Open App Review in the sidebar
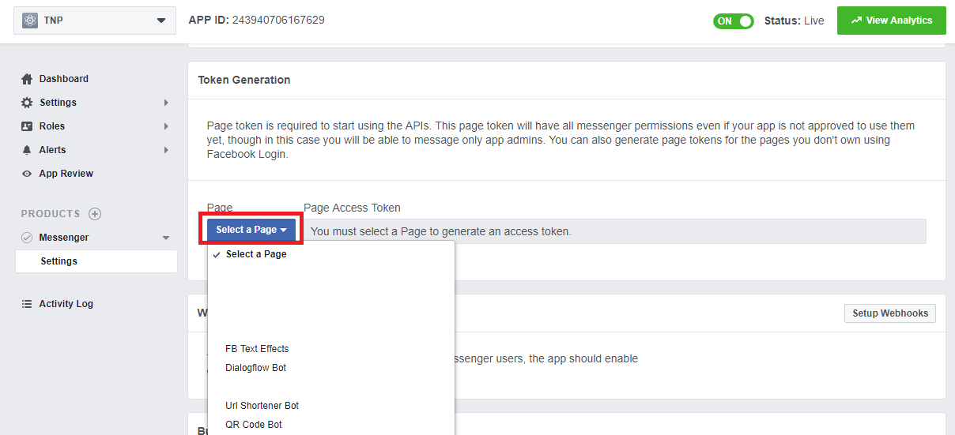Viewport: 955px width, 435px height. (x=66, y=174)
